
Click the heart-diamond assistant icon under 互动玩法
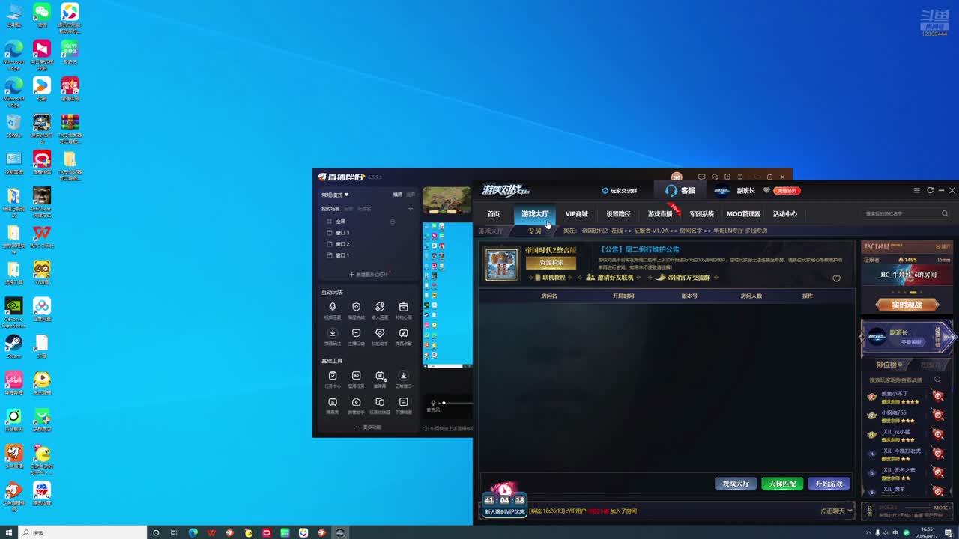(x=380, y=333)
